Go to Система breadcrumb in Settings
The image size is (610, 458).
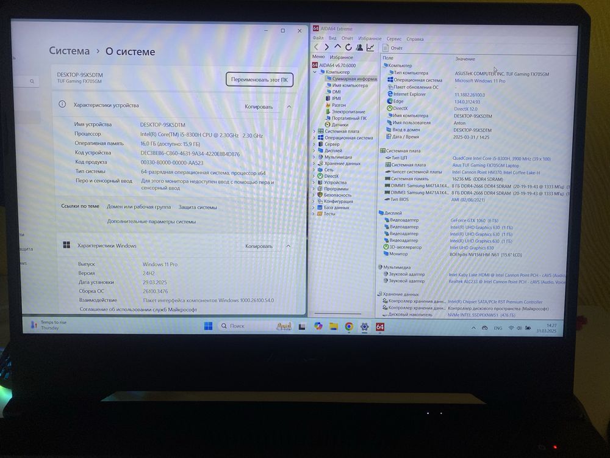click(70, 51)
